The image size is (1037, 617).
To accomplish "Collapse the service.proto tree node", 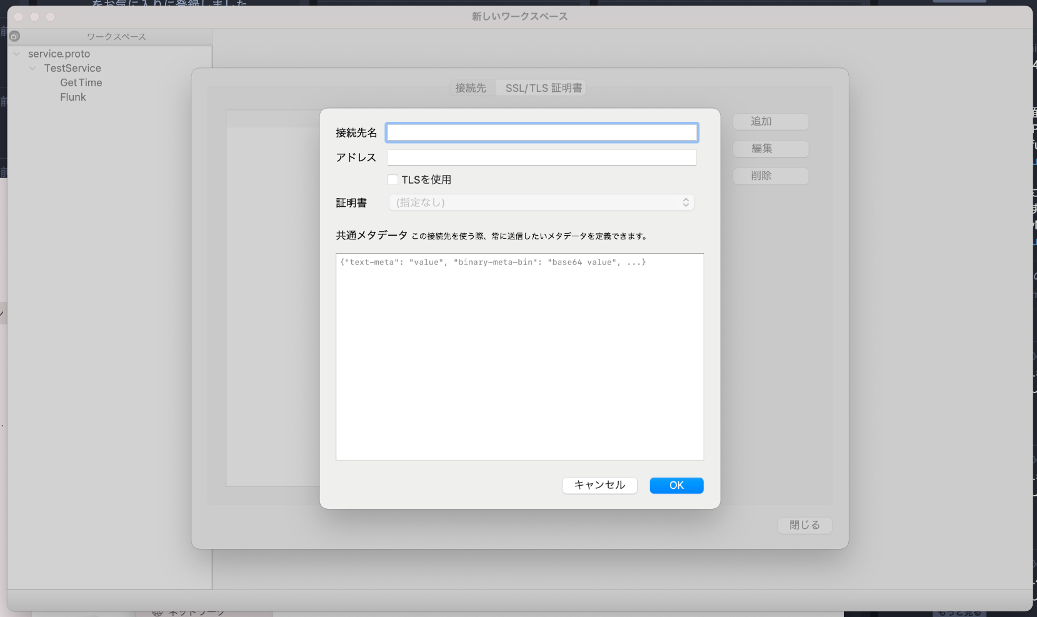I will pos(17,54).
